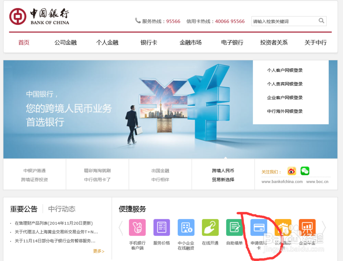The height and width of the screenshot is (261, 343).
Task: Open the 自助填单 form icon
Action: click(234, 227)
